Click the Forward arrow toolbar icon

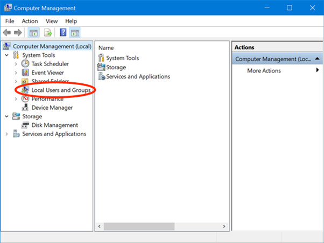(x=18, y=32)
